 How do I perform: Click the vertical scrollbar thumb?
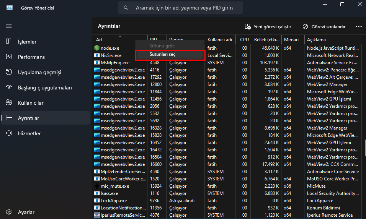point(365,148)
